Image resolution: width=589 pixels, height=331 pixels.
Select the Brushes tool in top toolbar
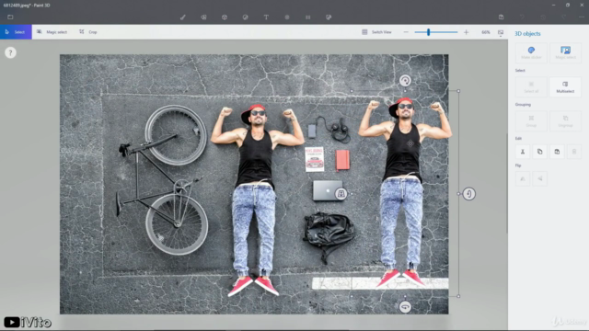pos(182,17)
